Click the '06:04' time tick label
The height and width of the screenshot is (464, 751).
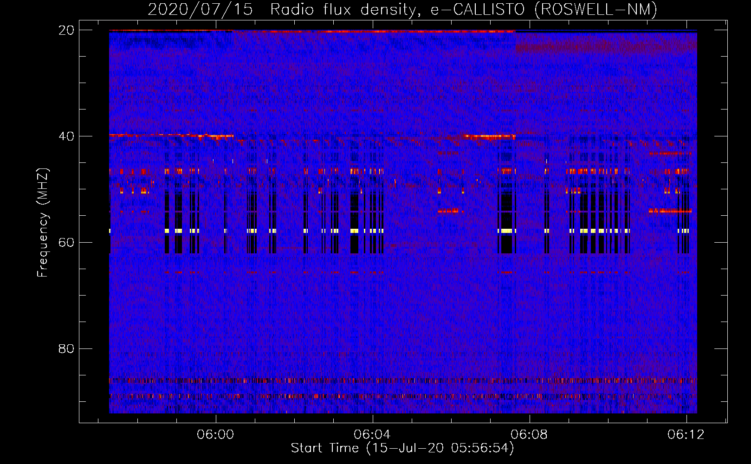372,435
